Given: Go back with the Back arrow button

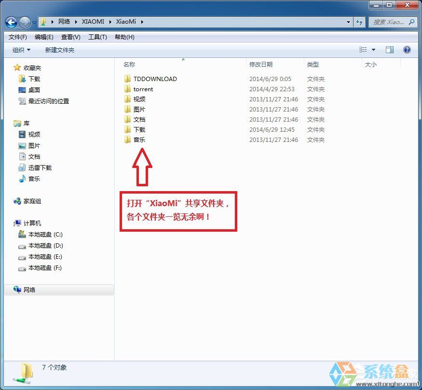Looking at the screenshot, I should tap(11, 22).
